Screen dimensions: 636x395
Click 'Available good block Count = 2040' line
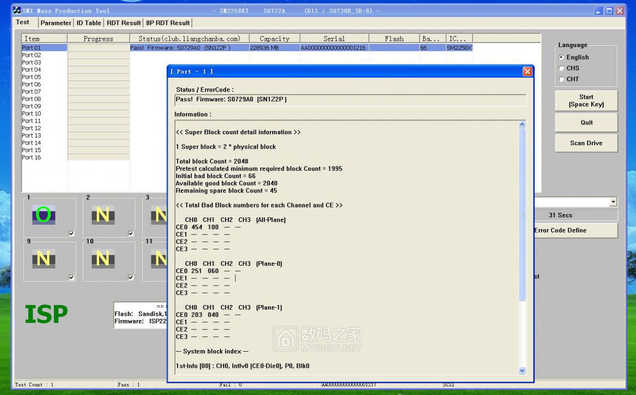pos(226,183)
